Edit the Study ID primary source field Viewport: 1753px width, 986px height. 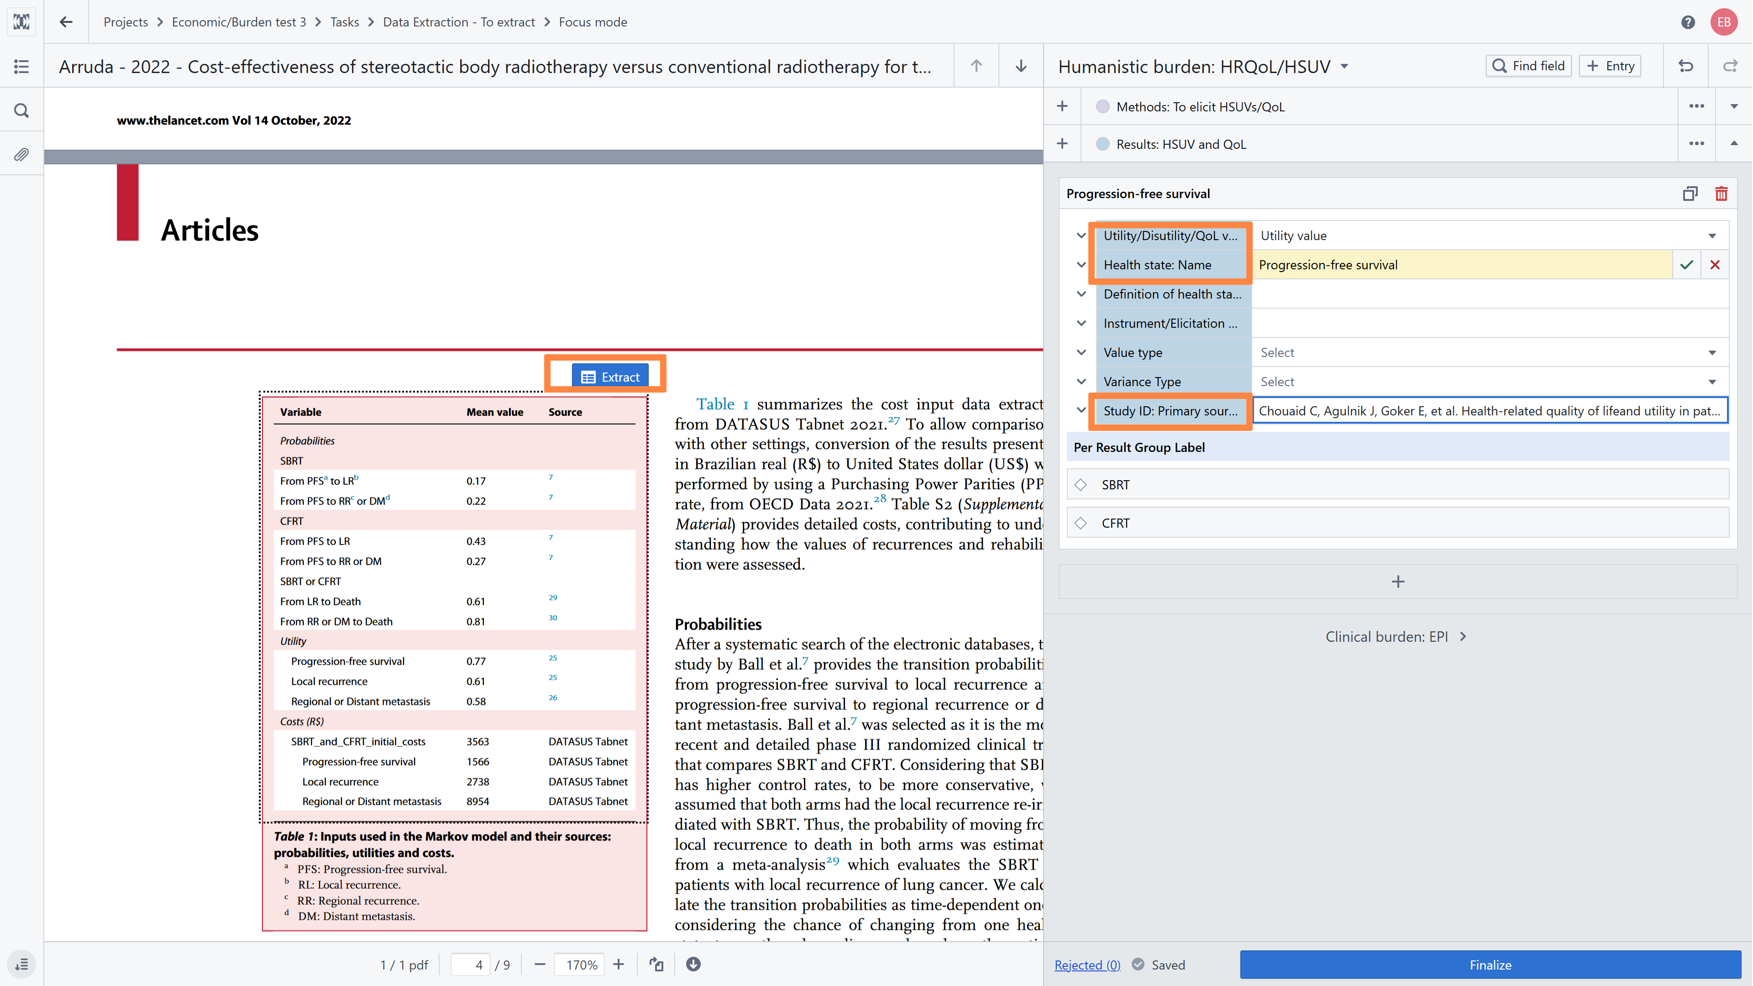pos(1490,410)
